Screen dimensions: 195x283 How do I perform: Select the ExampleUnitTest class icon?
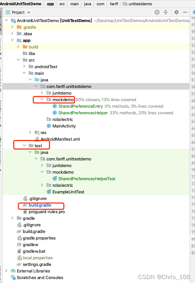[x=49, y=192]
